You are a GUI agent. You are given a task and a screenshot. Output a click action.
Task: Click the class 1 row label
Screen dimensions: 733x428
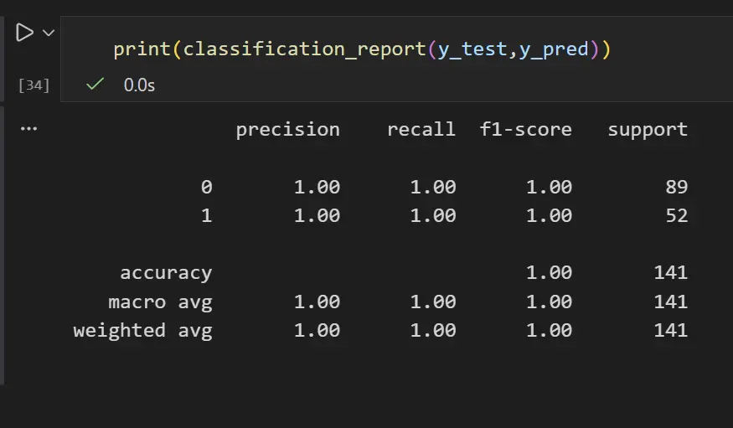pos(206,215)
